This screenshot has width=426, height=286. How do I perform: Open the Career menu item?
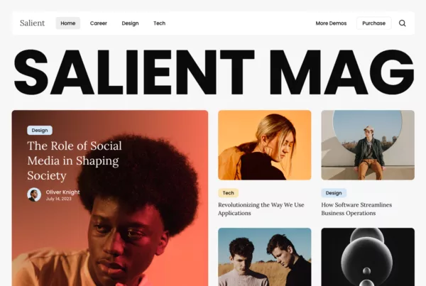pos(99,23)
